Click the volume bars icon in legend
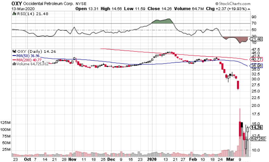The image size is (269, 162). tap(14, 64)
